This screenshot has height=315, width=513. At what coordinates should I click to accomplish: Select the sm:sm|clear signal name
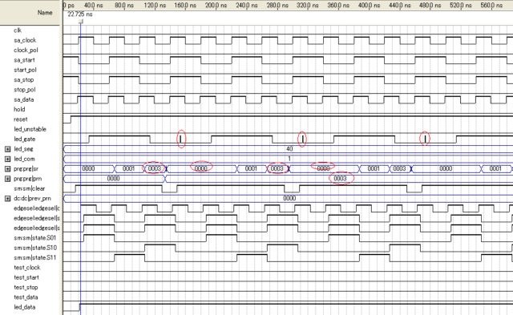30,188
